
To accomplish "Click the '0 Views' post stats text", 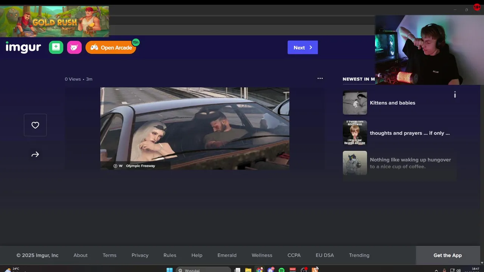I will point(73,79).
